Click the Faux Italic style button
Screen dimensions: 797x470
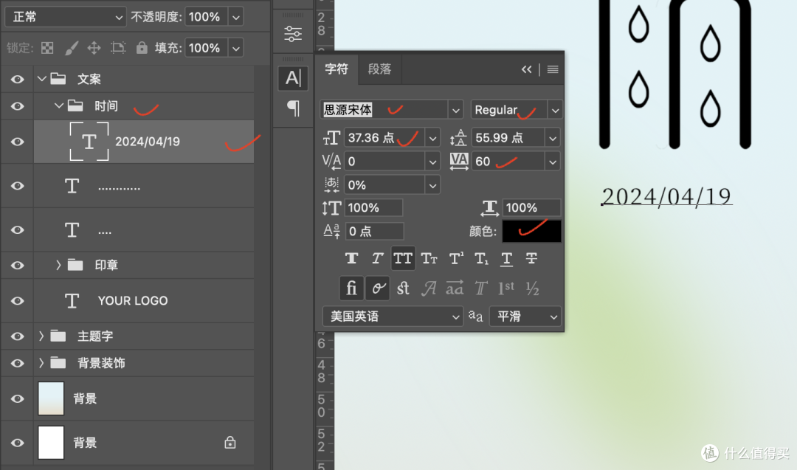coord(377,258)
